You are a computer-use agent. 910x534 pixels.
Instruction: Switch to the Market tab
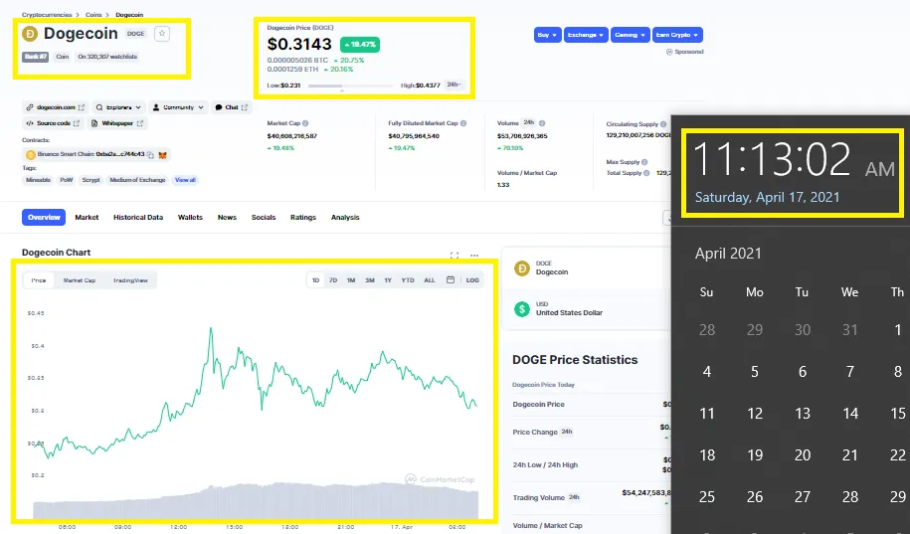pyautogui.click(x=87, y=217)
